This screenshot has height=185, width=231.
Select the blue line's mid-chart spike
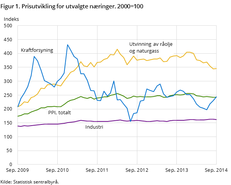click(x=114, y=81)
